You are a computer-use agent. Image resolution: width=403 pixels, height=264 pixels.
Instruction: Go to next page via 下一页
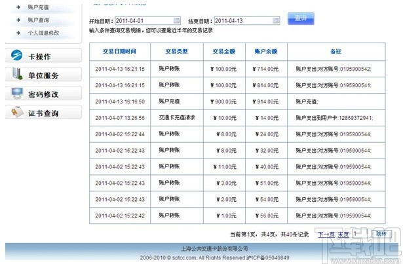326,234
